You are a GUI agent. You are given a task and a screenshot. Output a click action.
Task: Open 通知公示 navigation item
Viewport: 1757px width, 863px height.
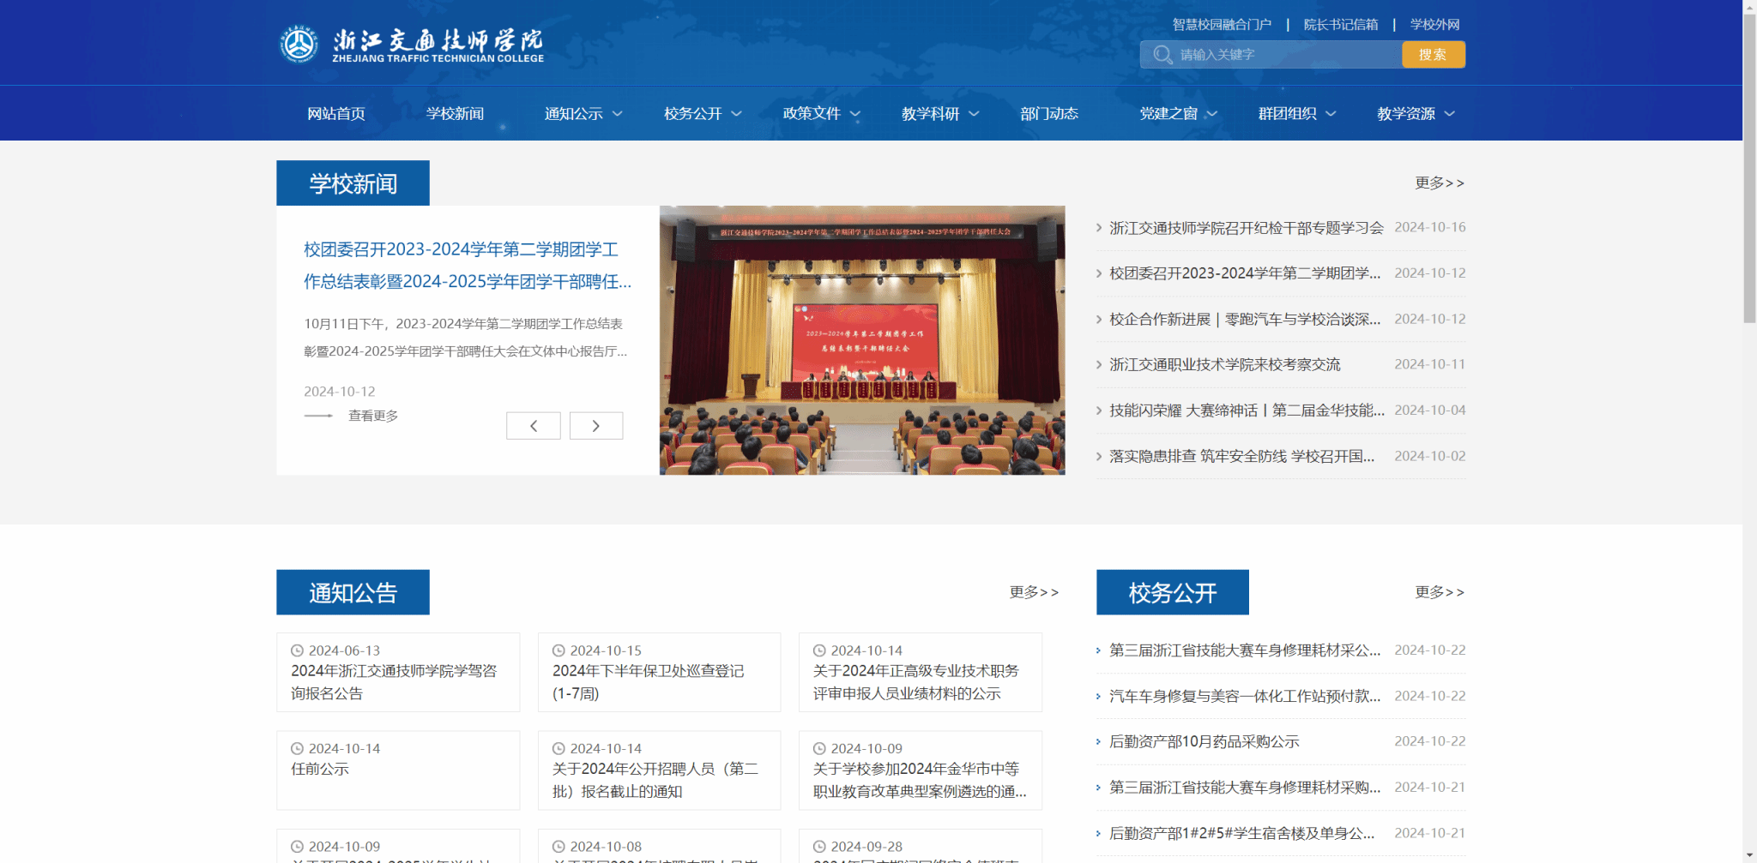pyautogui.click(x=573, y=114)
